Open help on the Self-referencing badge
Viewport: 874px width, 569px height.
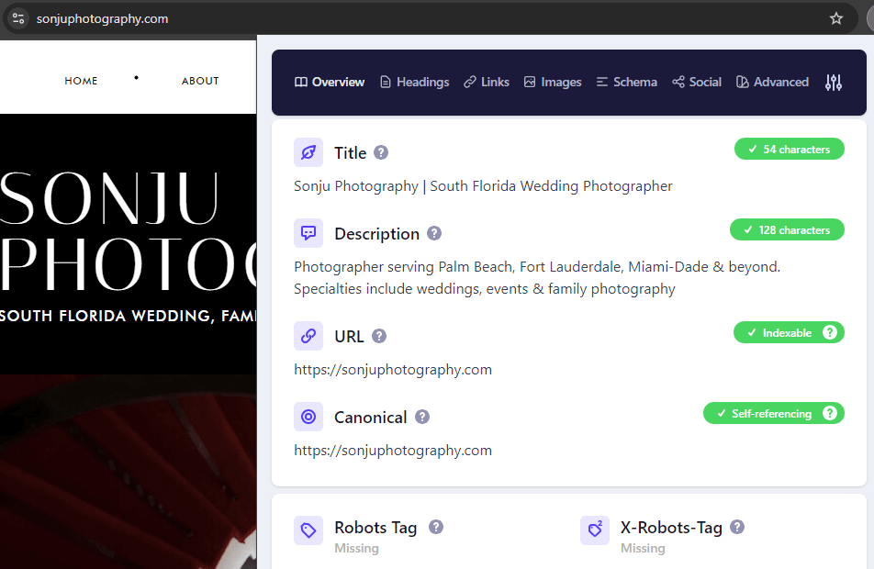[x=832, y=413]
